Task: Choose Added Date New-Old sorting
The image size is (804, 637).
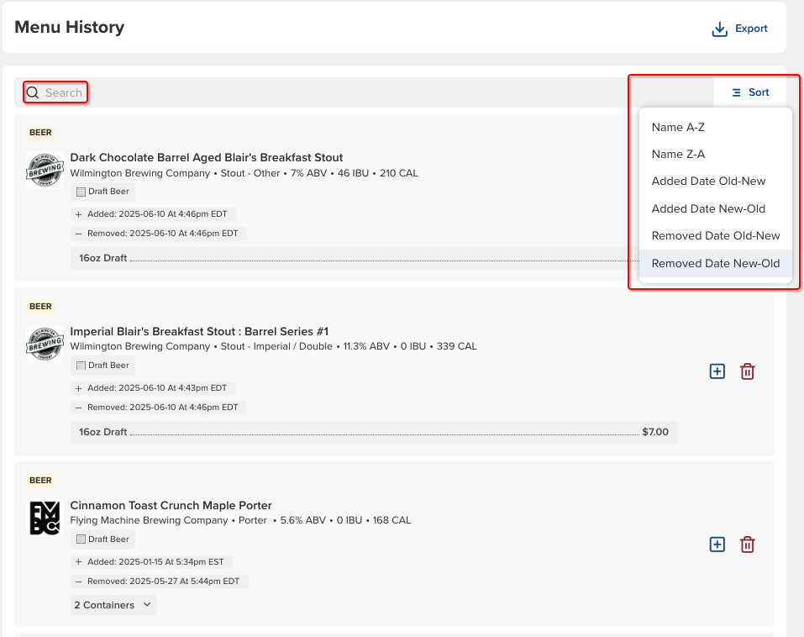Action: [x=708, y=208]
